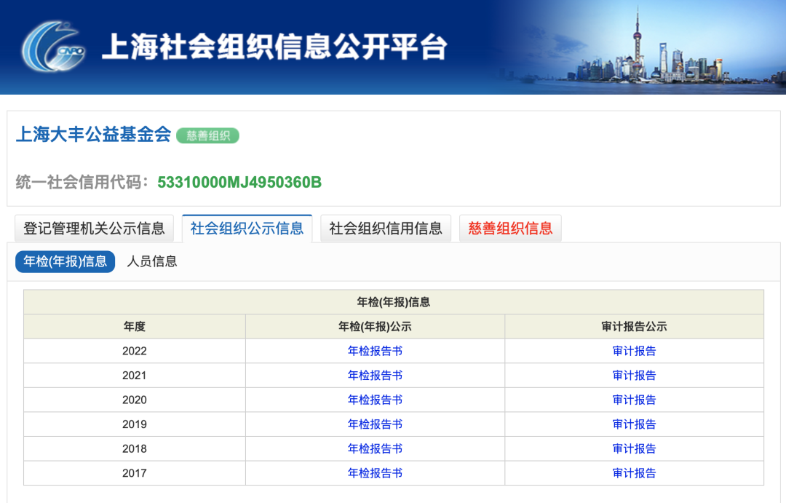Click the 2019 year cell

pos(135,424)
